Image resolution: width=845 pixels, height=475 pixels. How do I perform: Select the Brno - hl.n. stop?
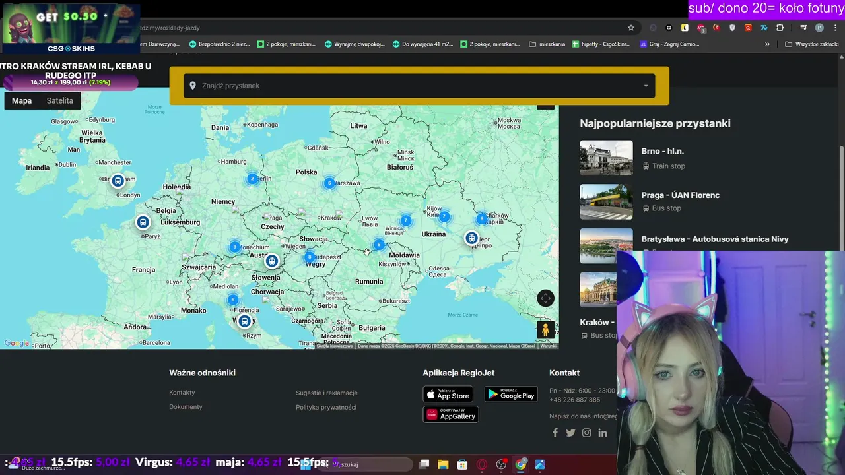pos(663,151)
